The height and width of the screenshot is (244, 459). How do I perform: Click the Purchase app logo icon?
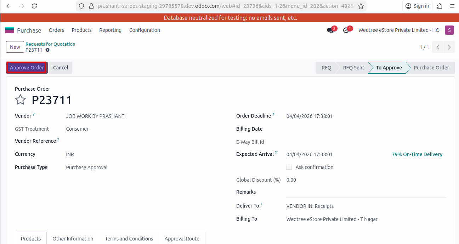tap(10, 30)
